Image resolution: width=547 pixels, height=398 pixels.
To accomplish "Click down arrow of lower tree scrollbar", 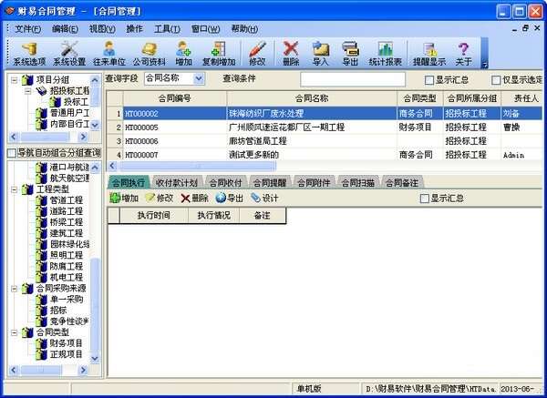I will pos(95,358).
